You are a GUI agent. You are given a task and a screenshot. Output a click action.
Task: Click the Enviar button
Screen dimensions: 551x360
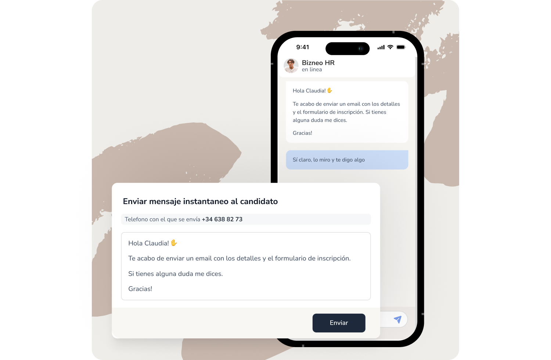[339, 323]
